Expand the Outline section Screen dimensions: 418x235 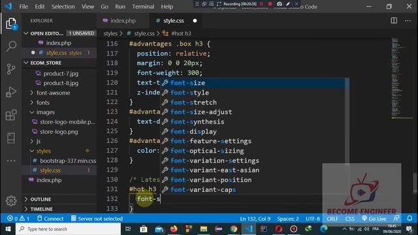click(40, 199)
